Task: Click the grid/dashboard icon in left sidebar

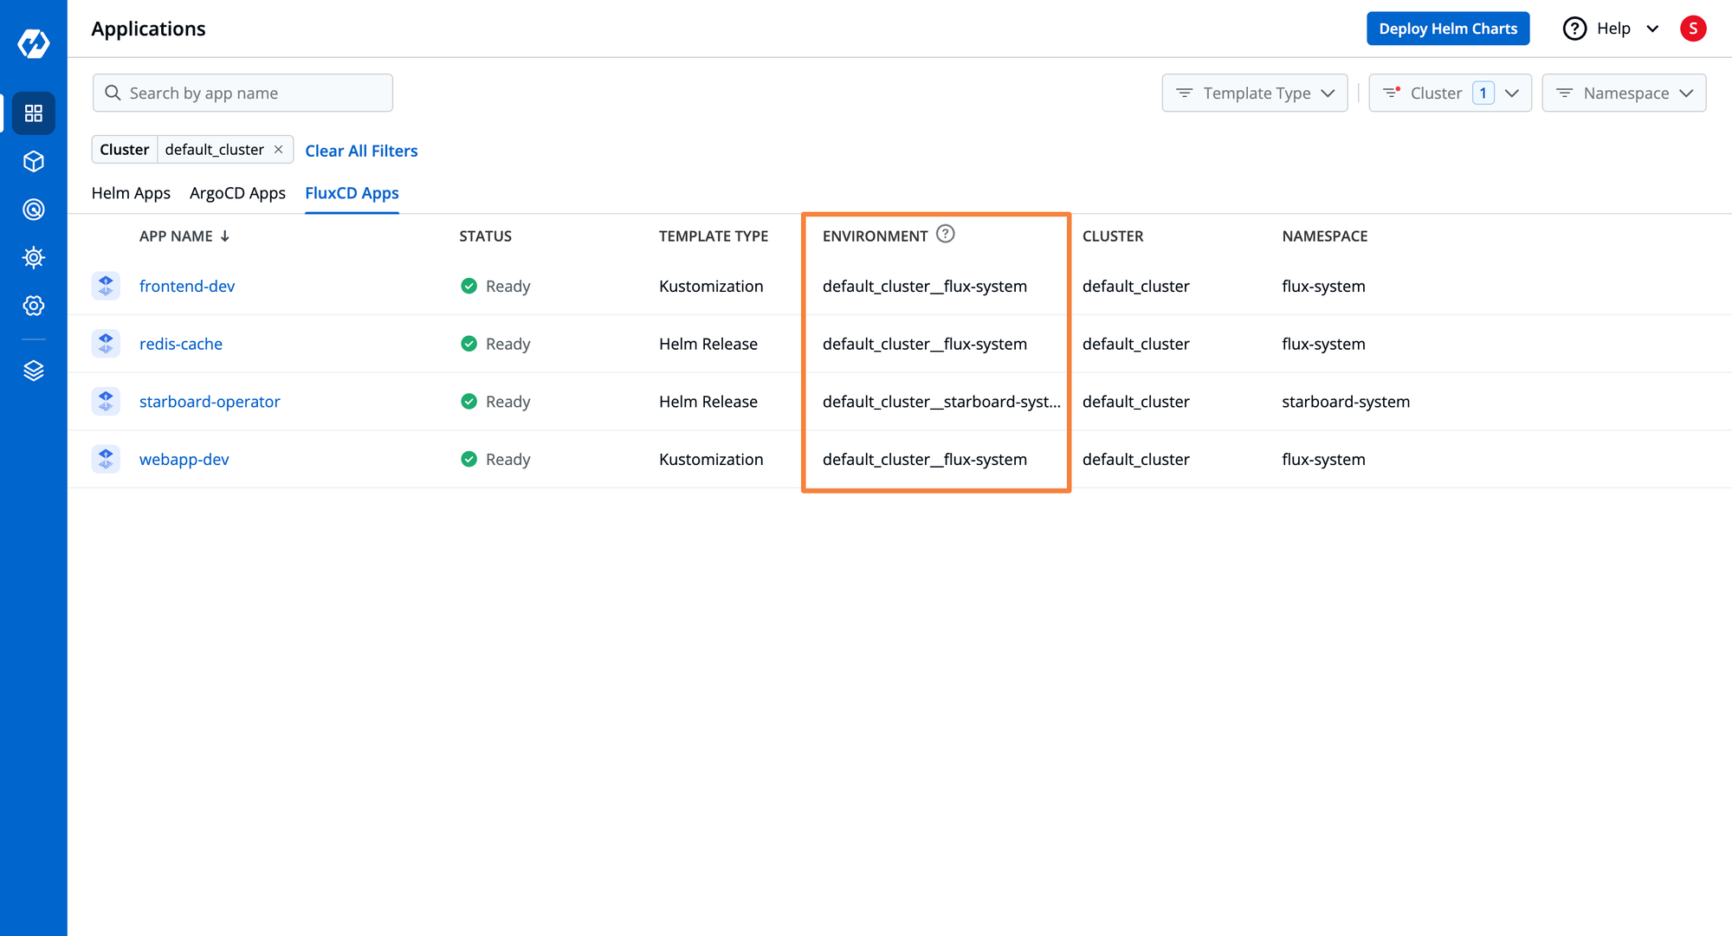Action: (31, 113)
